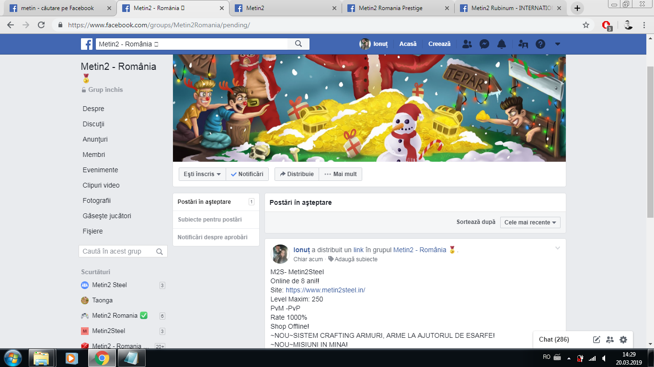The image size is (654, 367).
Task: Click the red browser extension icon
Action: [x=607, y=25]
